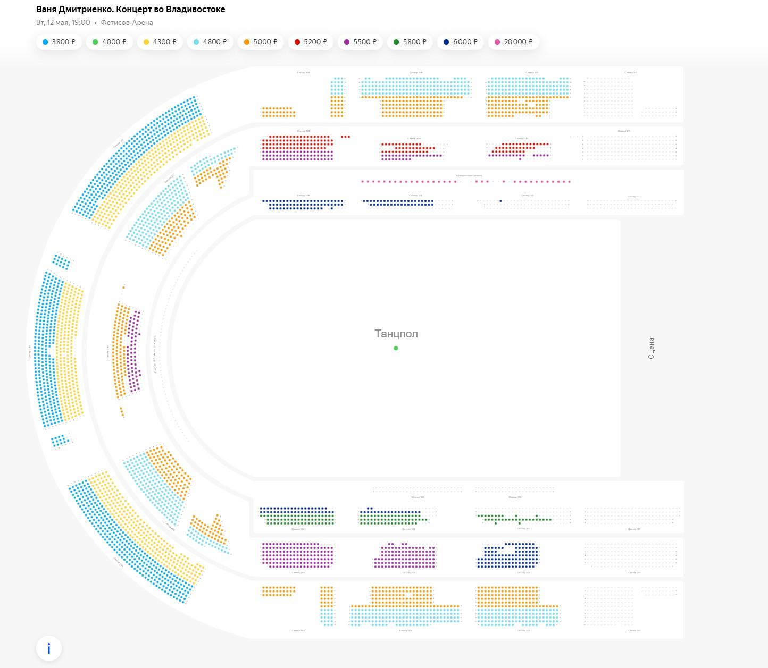The height and width of the screenshot is (668, 768).
Task: Select the 4800 ₽ light blue price chip
Action: (210, 42)
